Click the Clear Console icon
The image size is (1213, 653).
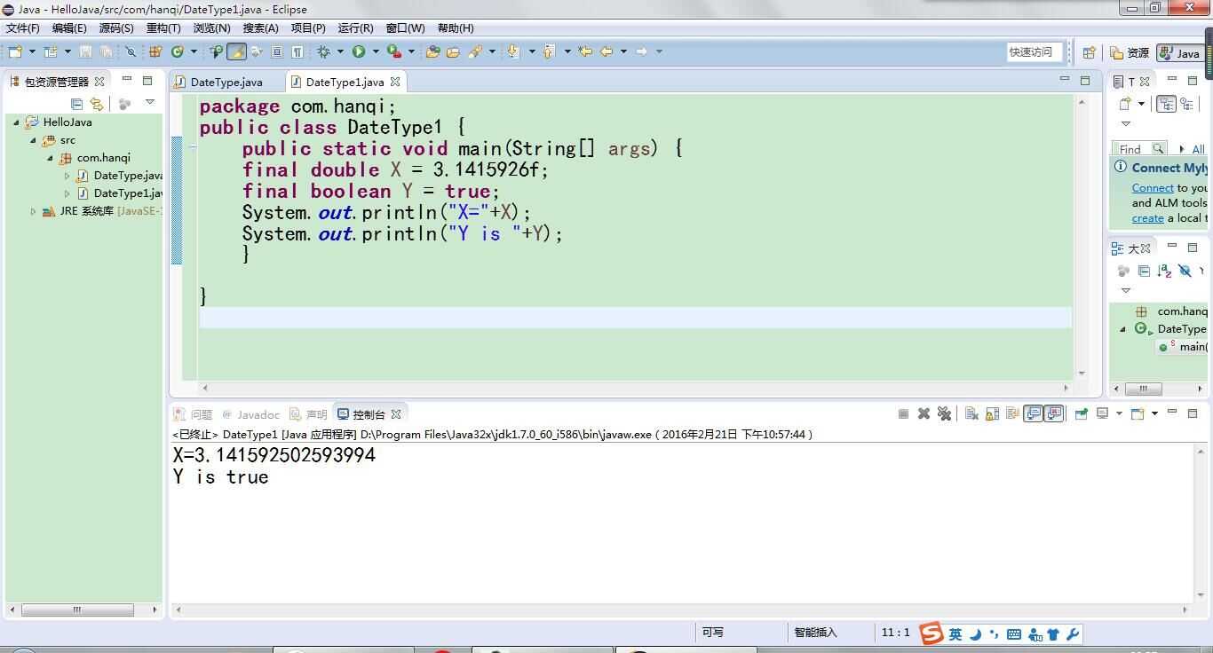(971, 413)
